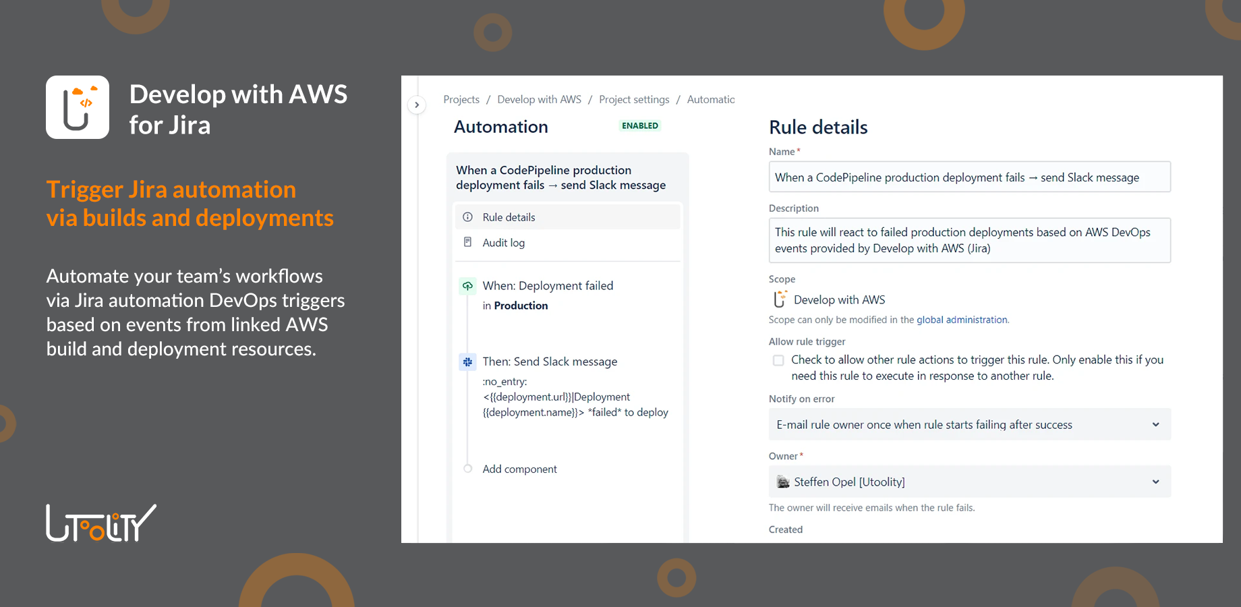
Task: Enable the Allow rule trigger checkbox
Action: [778, 360]
